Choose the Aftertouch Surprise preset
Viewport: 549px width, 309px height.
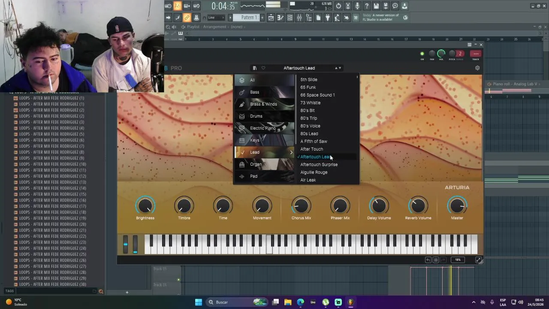319,165
